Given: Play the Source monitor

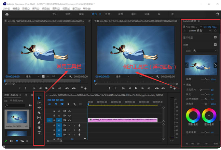Looking at the screenshot, I should [46, 88].
